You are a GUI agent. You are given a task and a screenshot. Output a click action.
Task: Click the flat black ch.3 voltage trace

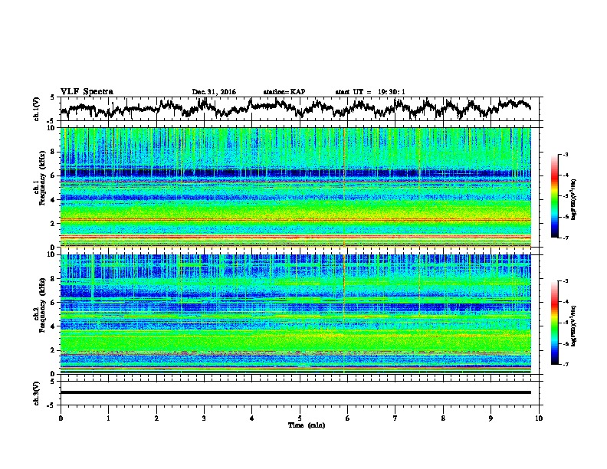click(x=295, y=392)
